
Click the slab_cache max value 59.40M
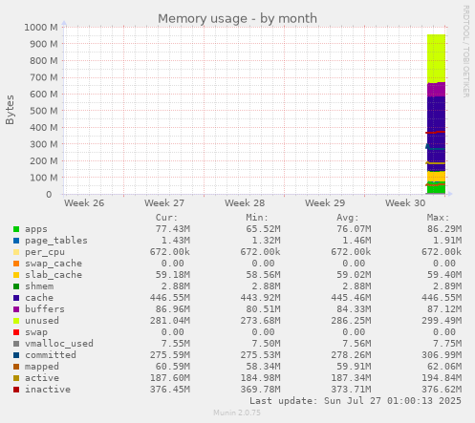click(444, 275)
